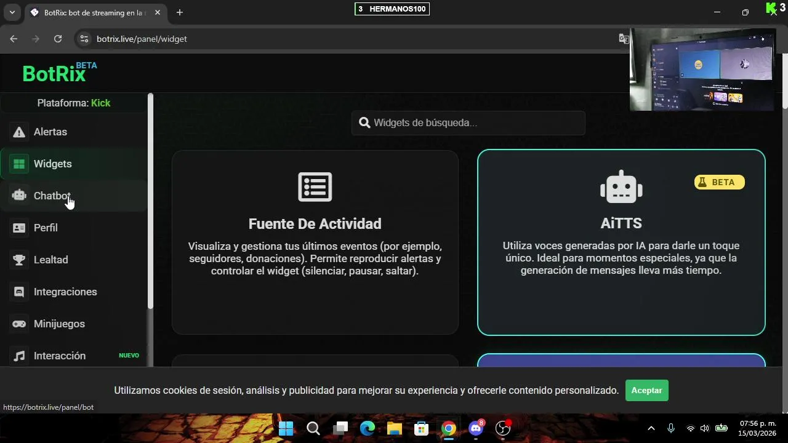Show hidden system tray icons chevron
This screenshot has height=443, width=788.
tap(651, 428)
